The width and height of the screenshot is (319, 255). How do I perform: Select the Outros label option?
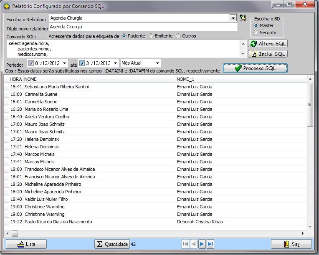pyautogui.click(x=178, y=36)
